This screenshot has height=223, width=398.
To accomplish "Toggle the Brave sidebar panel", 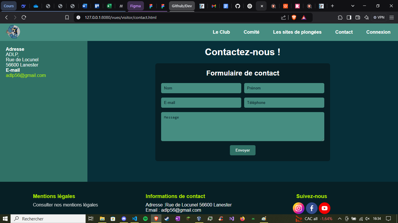I will (x=349, y=17).
